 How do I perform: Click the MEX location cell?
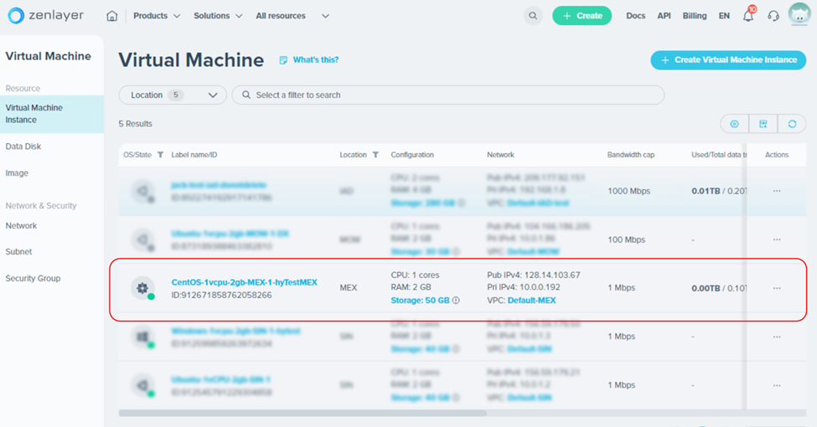(x=349, y=288)
